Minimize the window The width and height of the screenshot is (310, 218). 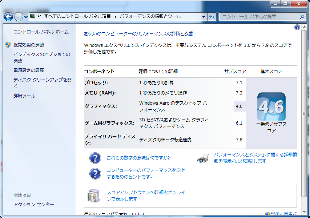click(x=275, y=4)
